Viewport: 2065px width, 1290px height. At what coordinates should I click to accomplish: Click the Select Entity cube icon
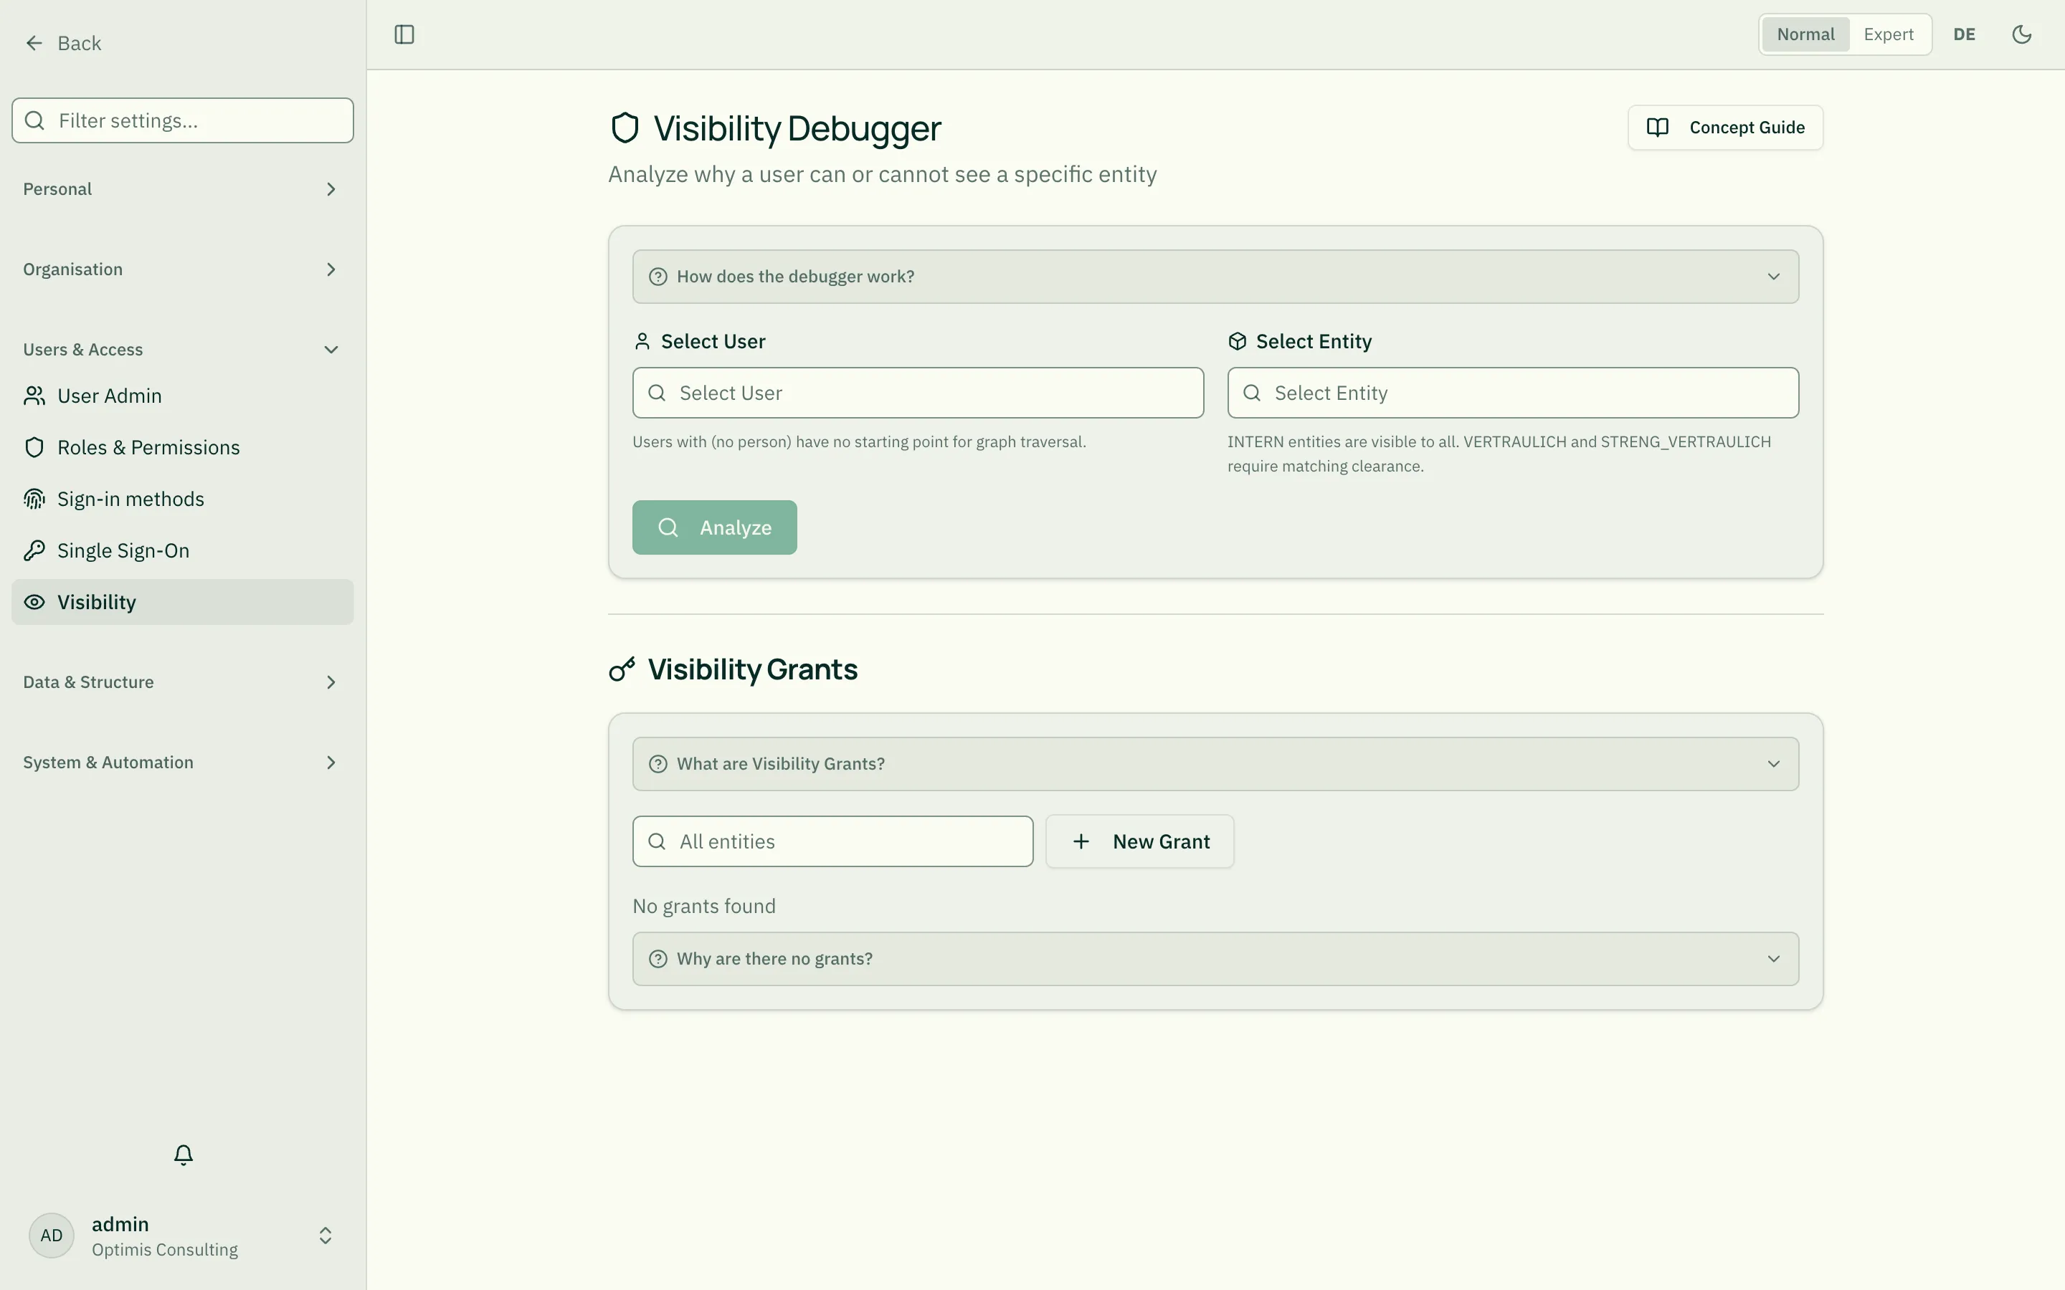[1238, 341]
